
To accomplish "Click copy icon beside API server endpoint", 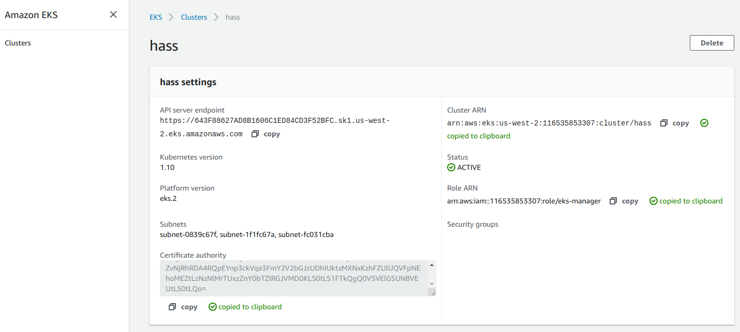I will (255, 134).
